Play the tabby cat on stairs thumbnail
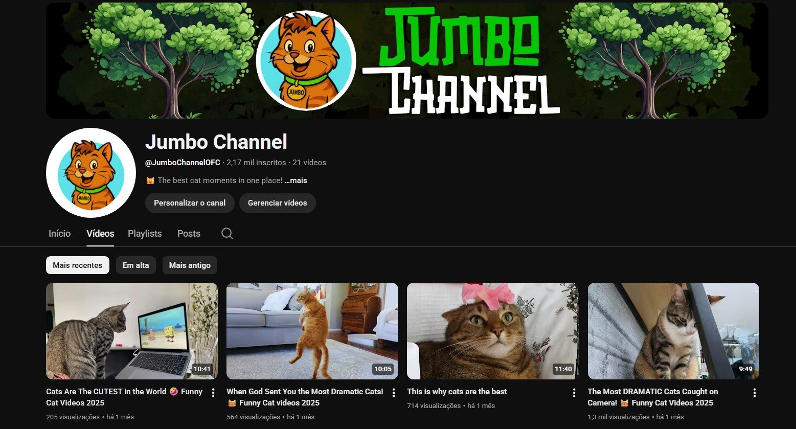The width and height of the screenshot is (796, 429). click(673, 331)
